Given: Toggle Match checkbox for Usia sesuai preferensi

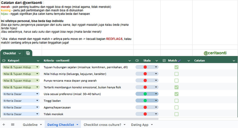Looking at the screenshot, I should (176, 94).
